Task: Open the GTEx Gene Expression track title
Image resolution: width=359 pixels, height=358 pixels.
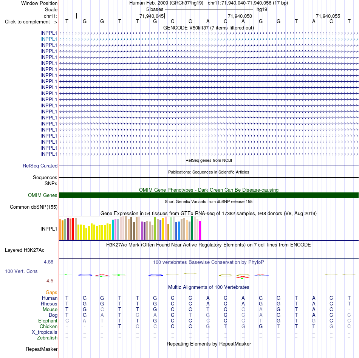Action: coord(209,213)
